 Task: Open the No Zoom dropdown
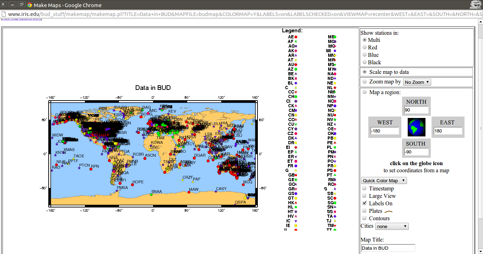[417, 82]
